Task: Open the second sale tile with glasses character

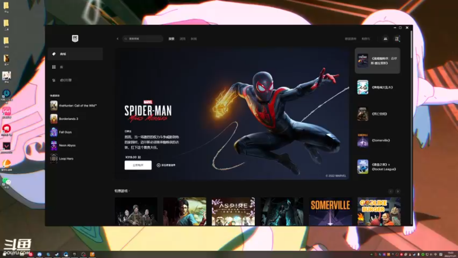Action: [184, 212]
